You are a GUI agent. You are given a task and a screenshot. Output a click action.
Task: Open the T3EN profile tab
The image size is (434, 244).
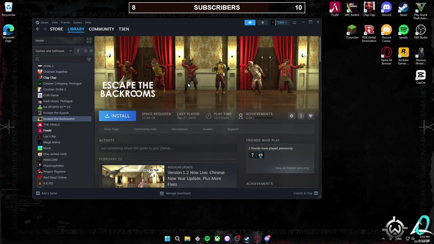[124, 29]
